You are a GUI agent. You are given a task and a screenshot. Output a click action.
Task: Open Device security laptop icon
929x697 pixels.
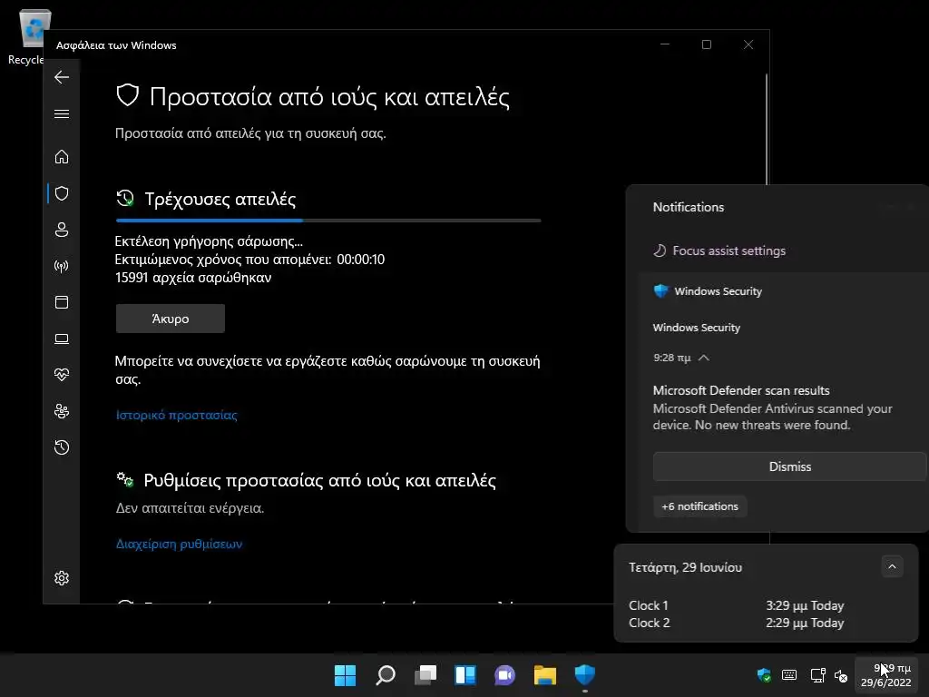pyautogui.click(x=62, y=339)
